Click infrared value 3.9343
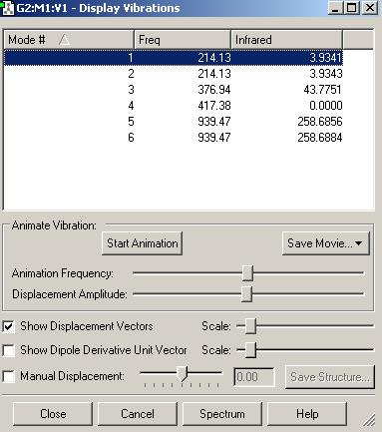Viewport: 382px width, 432px height. click(326, 74)
